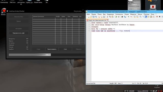Click the Replace toolbar icon
The image size is (163, 92).
click(x=125, y=17)
